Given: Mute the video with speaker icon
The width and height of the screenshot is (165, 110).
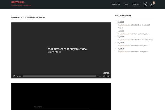Looking at the screenshot, I should click(104, 76).
